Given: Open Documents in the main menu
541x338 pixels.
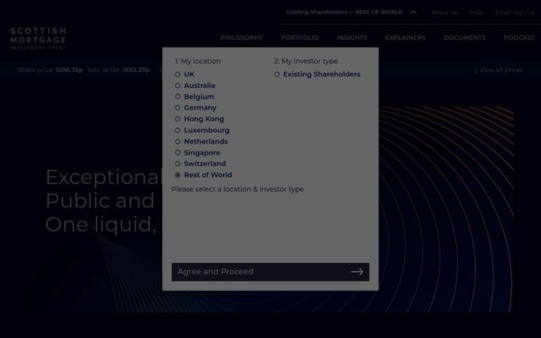Looking at the screenshot, I should [x=464, y=38].
